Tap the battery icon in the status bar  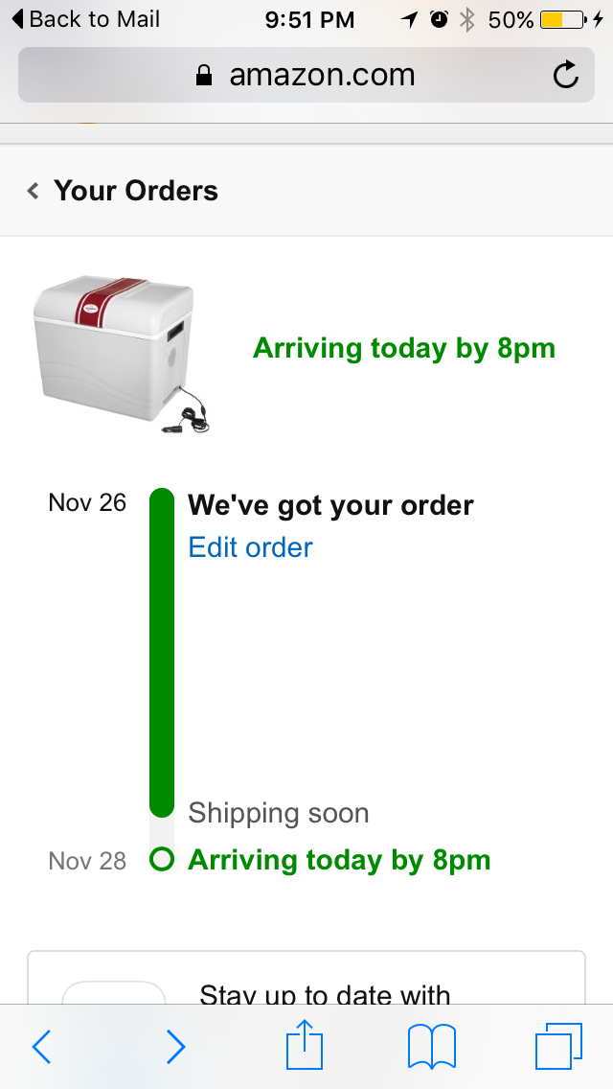coord(563,19)
